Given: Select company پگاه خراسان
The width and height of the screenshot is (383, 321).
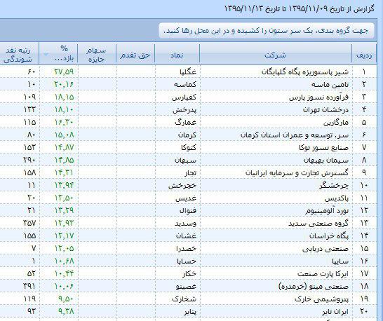Looking at the screenshot, I should point(329,235).
